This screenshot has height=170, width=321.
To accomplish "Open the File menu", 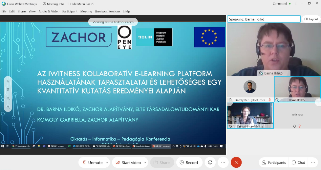I will 4,11.
